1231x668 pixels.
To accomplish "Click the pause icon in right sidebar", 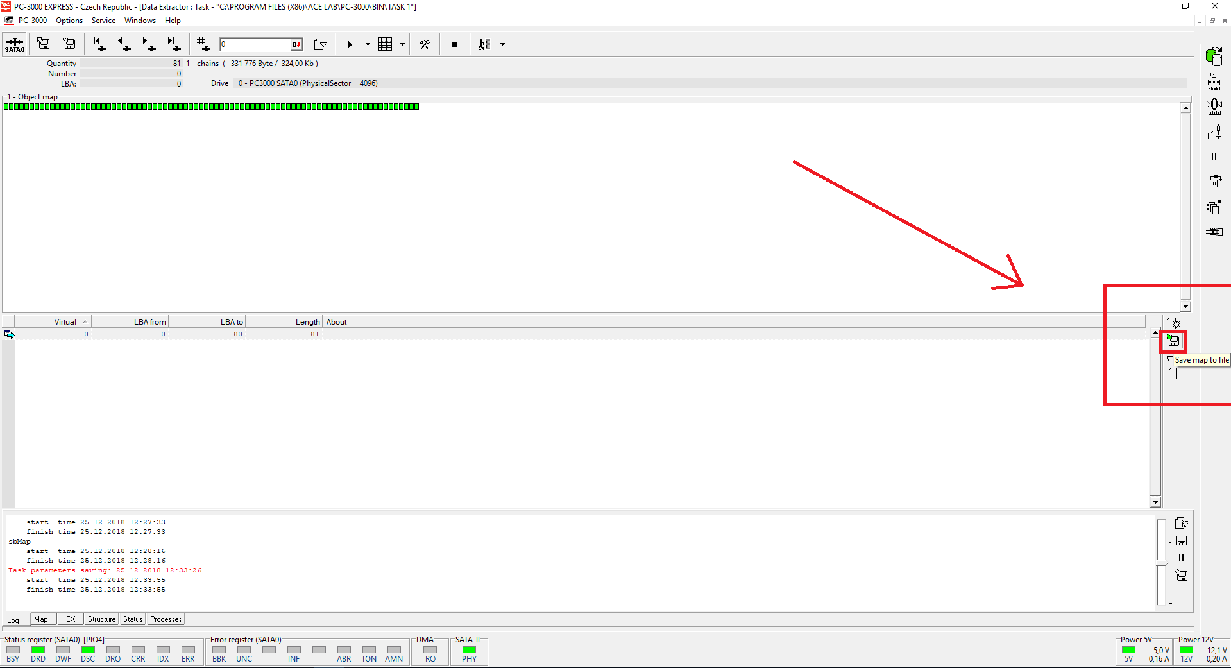I will click(x=1214, y=157).
